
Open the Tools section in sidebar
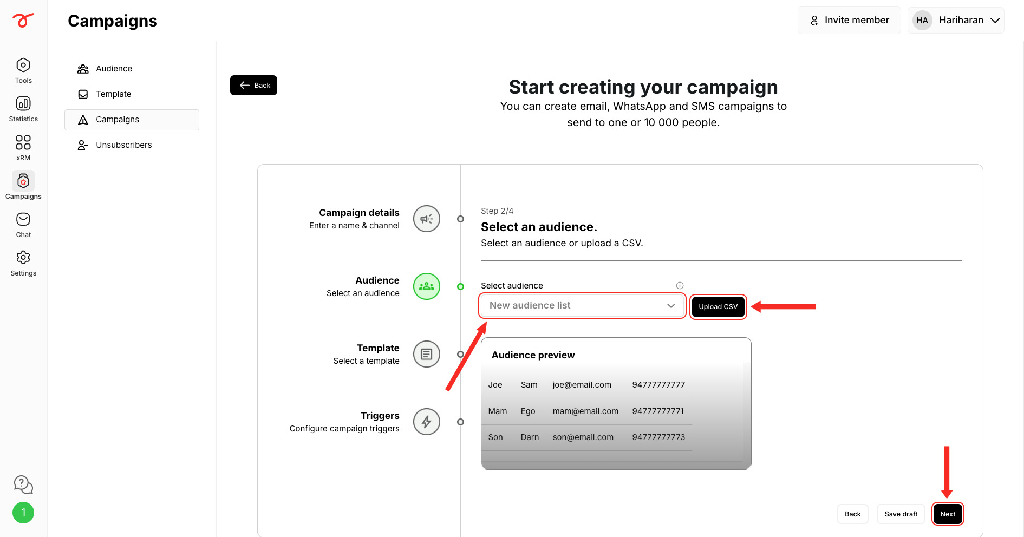[x=23, y=71]
